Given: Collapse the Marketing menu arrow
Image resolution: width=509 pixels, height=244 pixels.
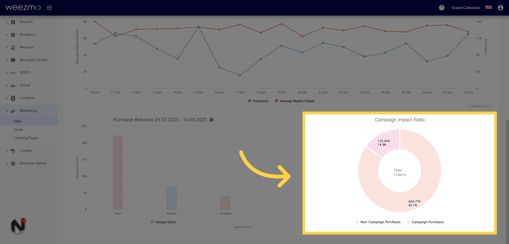Looking at the screenshot, I should [x=7, y=111].
